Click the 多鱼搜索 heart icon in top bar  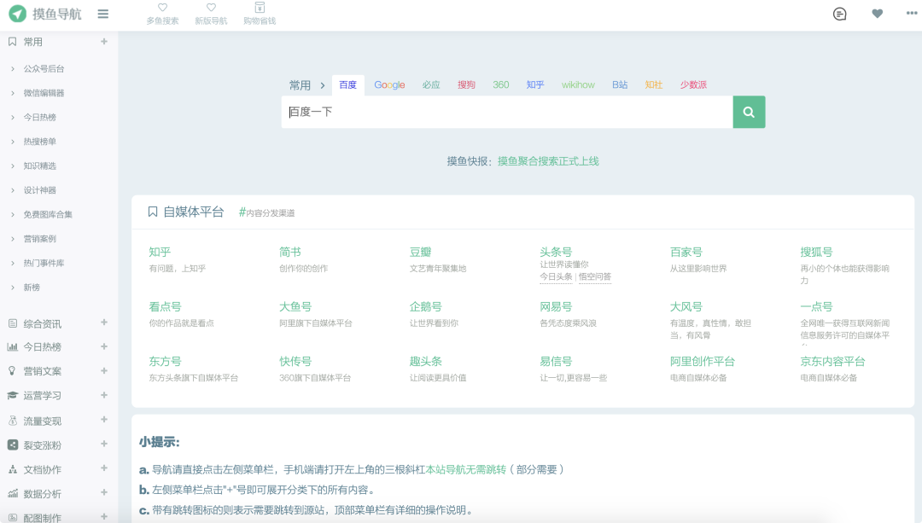[162, 9]
